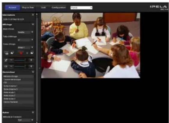Screen dimensions: 169x123
Task: Decrease the microphone level with the minus button
Action: pyautogui.click(x=11, y=66)
